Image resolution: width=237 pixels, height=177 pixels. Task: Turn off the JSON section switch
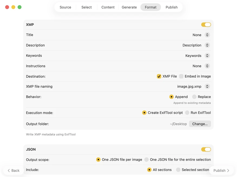click(206, 150)
